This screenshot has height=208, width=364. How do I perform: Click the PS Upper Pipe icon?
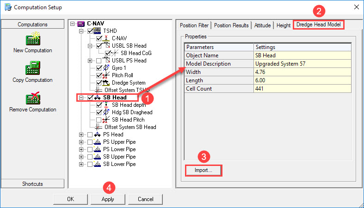click(97, 142)
